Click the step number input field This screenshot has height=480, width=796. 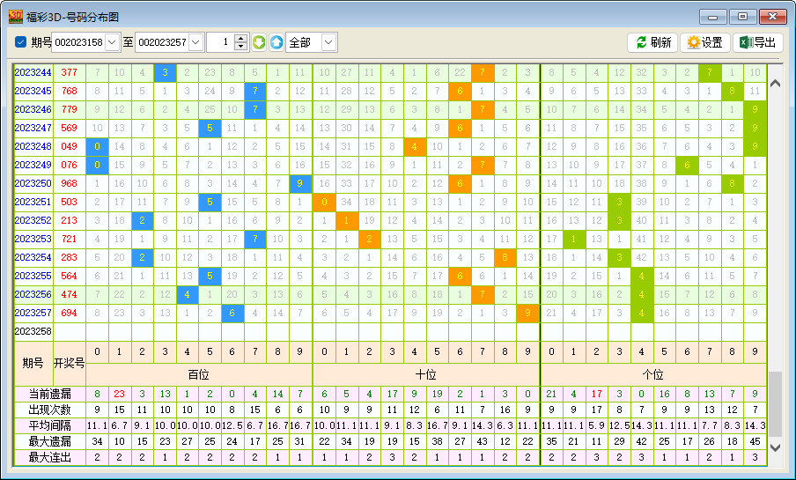pyautogui.click(x=220, y=42)
